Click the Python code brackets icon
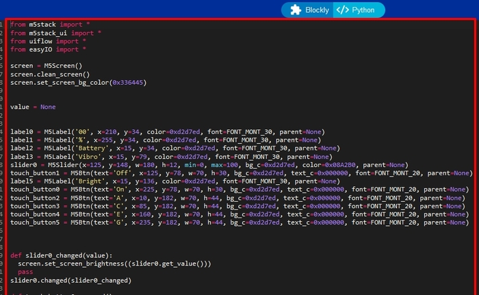This screenshot has height=295, width=479. (x=342, y=10)
